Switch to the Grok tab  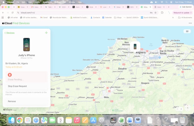tap(90, 7)
